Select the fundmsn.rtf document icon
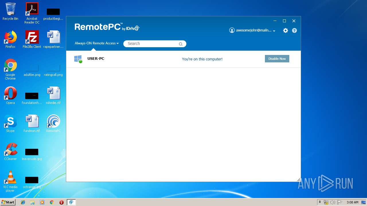 tap(32, 124)
